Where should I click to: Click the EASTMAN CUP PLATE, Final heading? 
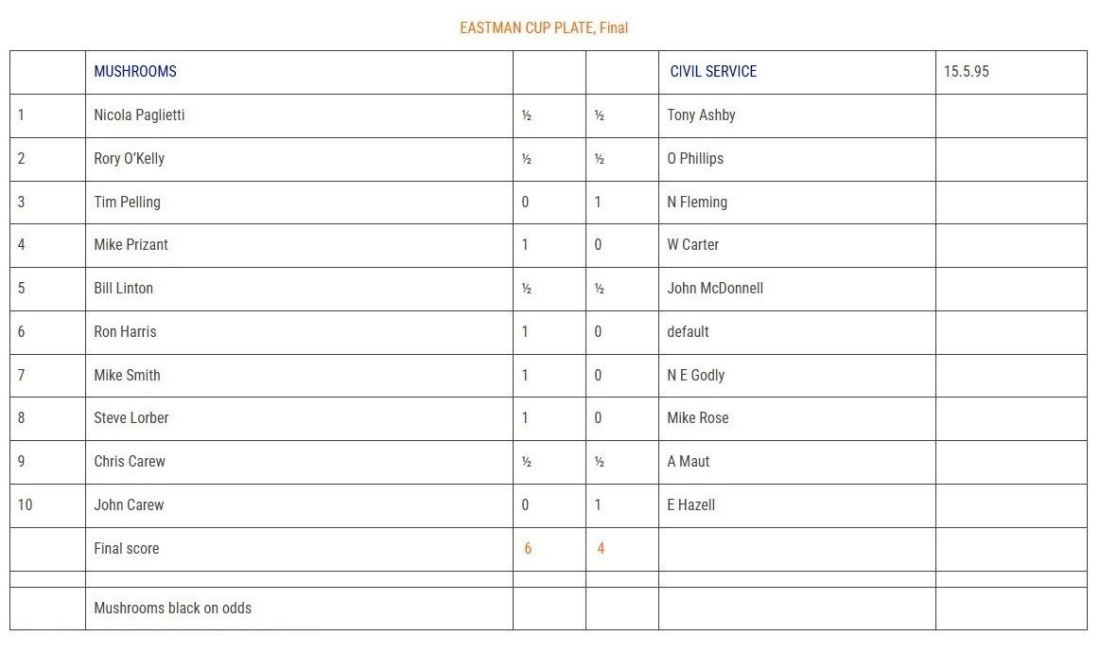[x=544, y=28]
